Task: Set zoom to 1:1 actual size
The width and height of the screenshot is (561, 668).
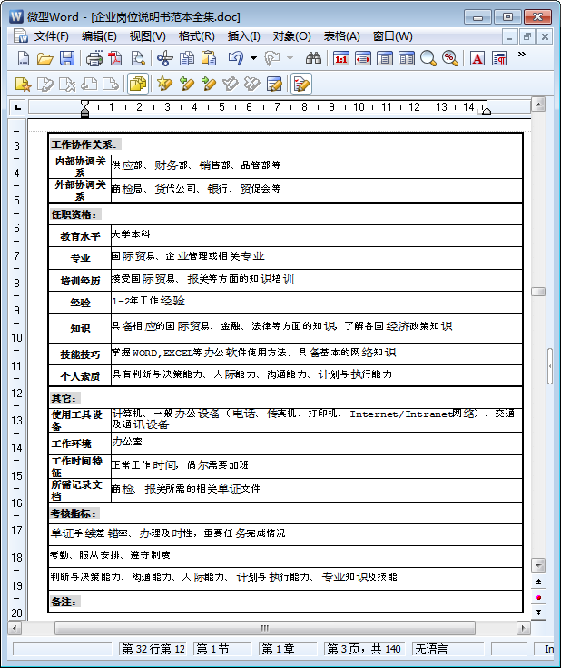Action: click(341, 58)
